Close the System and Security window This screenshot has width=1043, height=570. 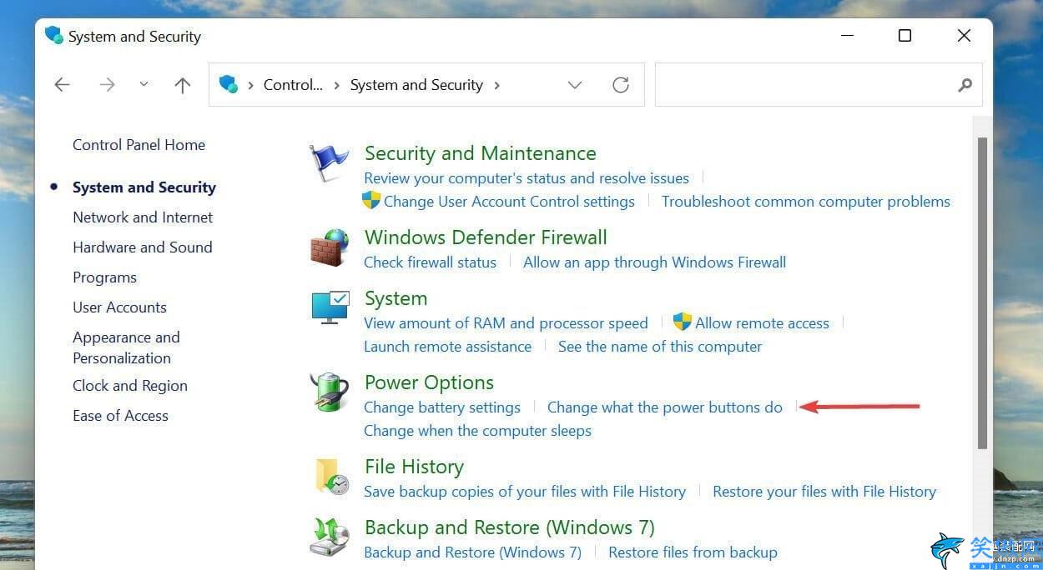coord(964,36)
